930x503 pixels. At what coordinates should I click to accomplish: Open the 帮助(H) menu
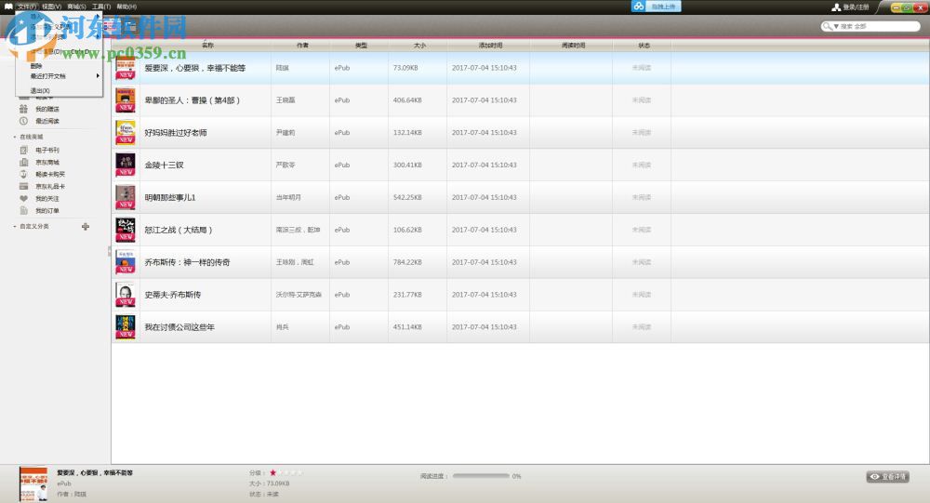click(126, 7)
